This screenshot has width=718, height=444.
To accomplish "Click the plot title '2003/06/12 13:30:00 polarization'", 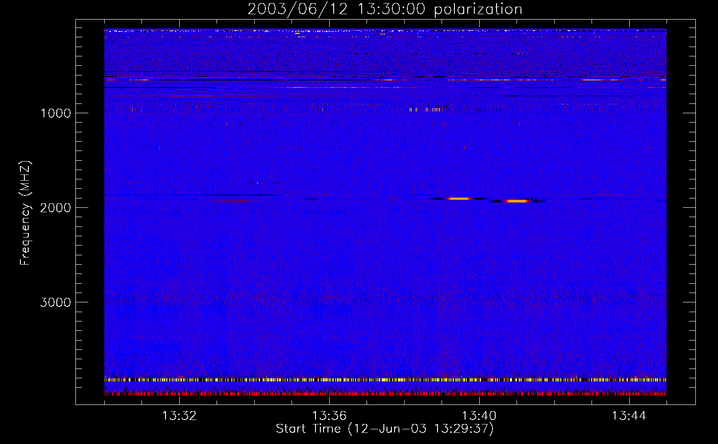I will [x=385, y=9].
